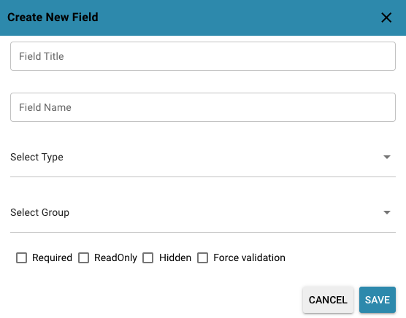Cancel field creation
This screenshot has width=406, height=318.
[328, 300]
